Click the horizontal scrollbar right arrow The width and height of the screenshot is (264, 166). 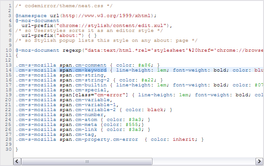click(x=259, y=162)
